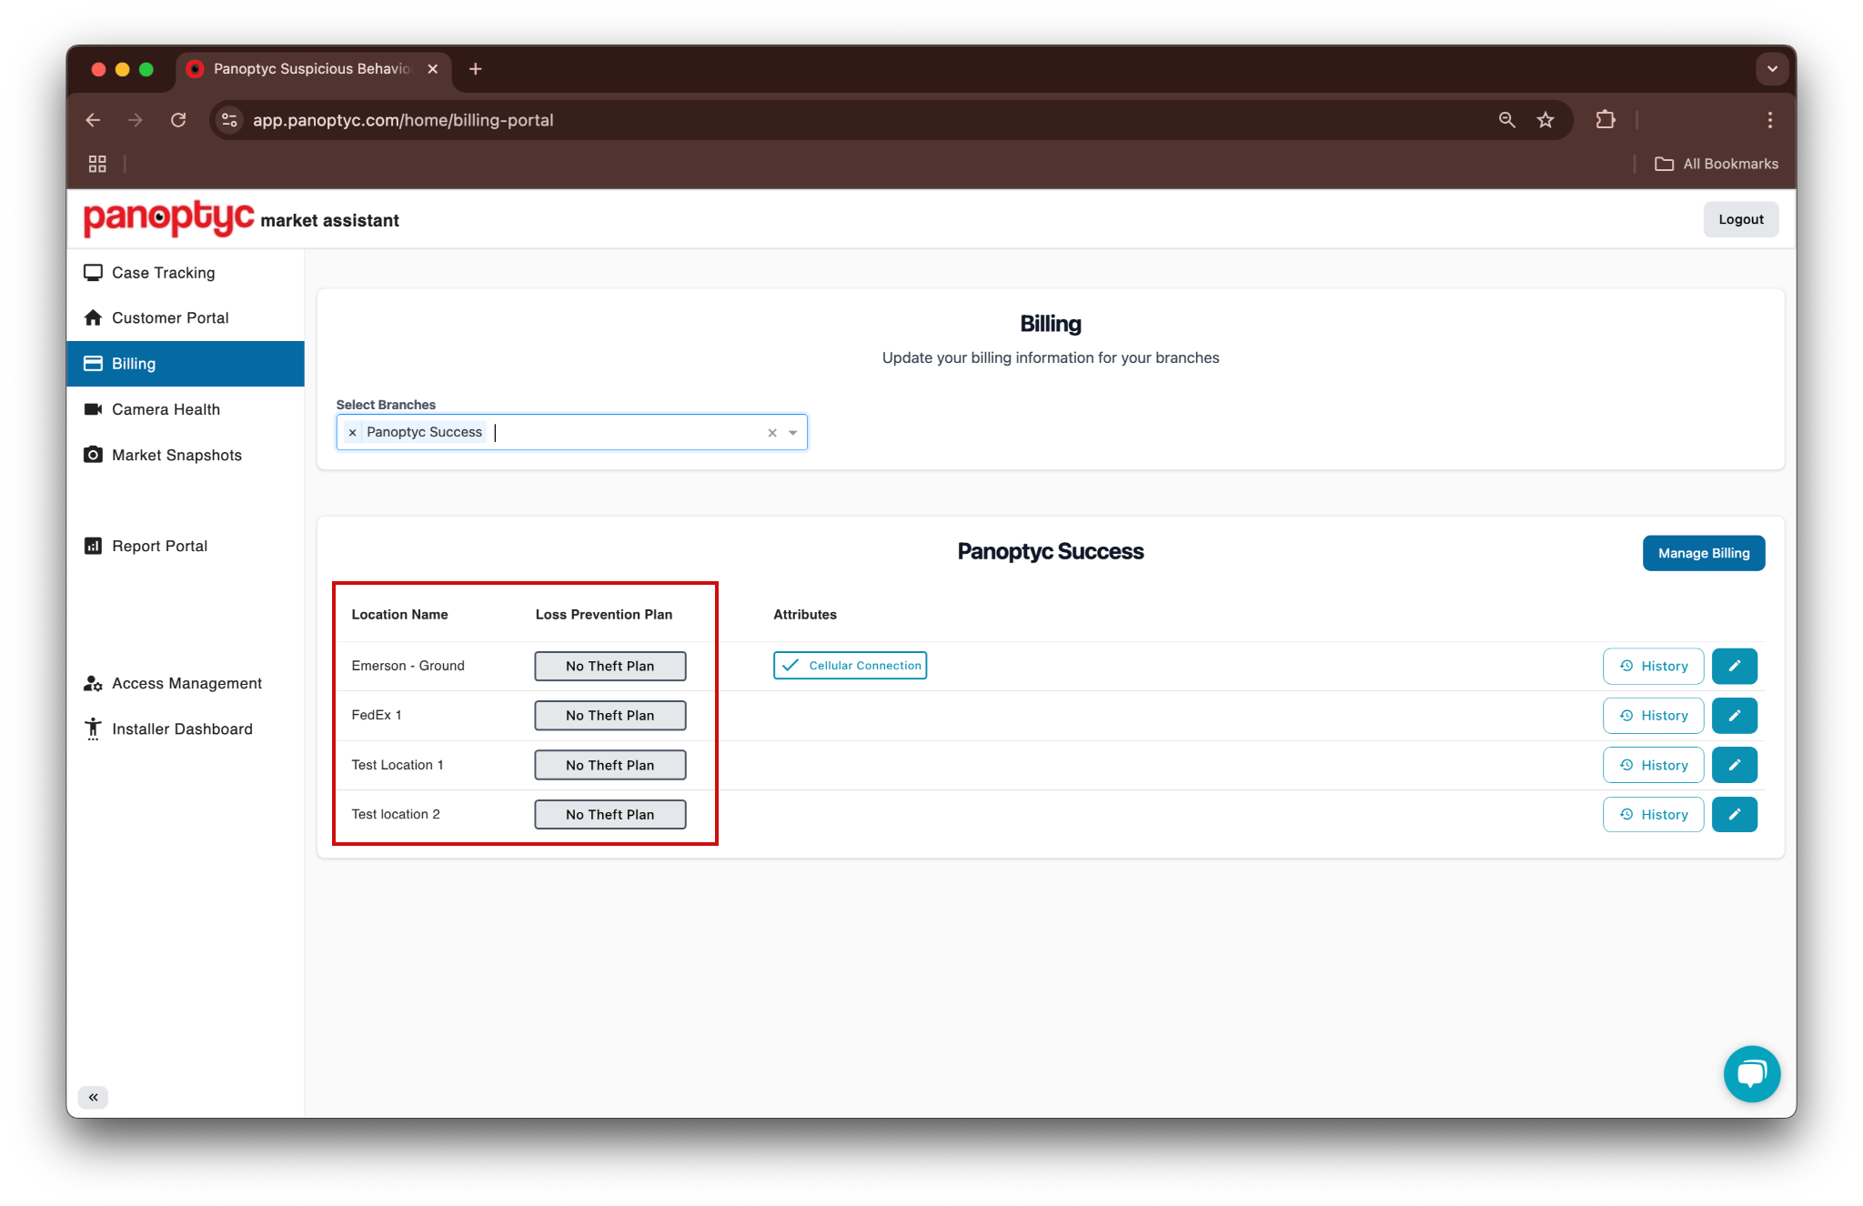Open Camera Health from the sidebar
The height and width of the screenshot is (1206, 1863).
pos(166,409)
